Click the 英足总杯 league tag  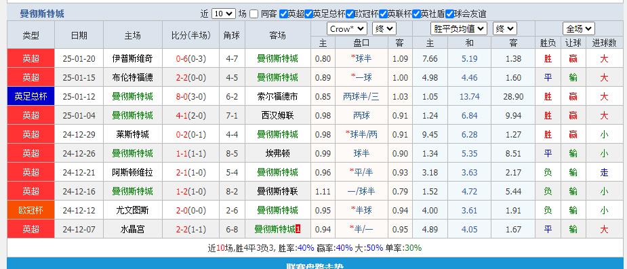[x=31, y=96]
